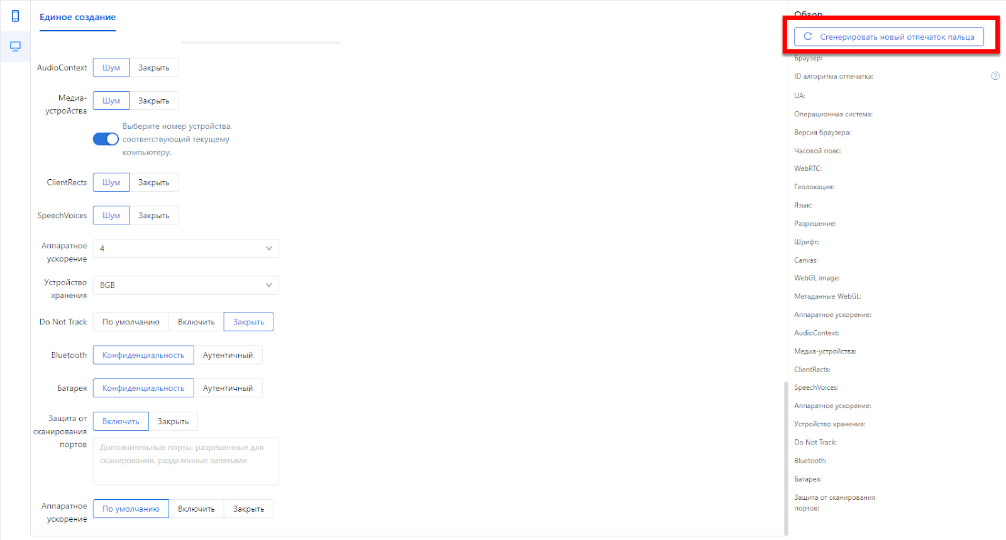Viewport: 1006px width, 540px height.
Task: Set Do Not Track to Включить
Action: click(196, 322)
